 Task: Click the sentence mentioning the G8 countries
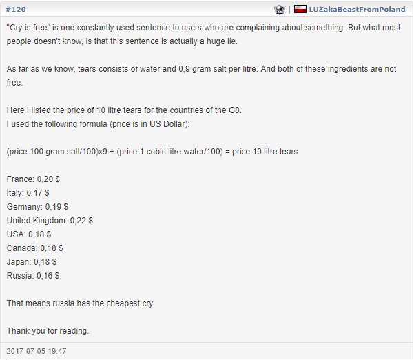[124, 110]
